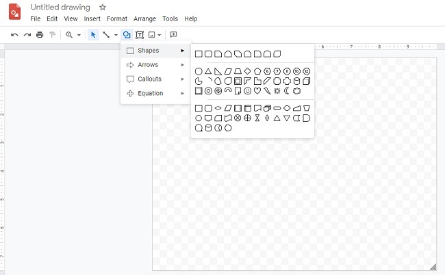
Task: Pick the right triangle shape
Action: click(x=218, y=71)
